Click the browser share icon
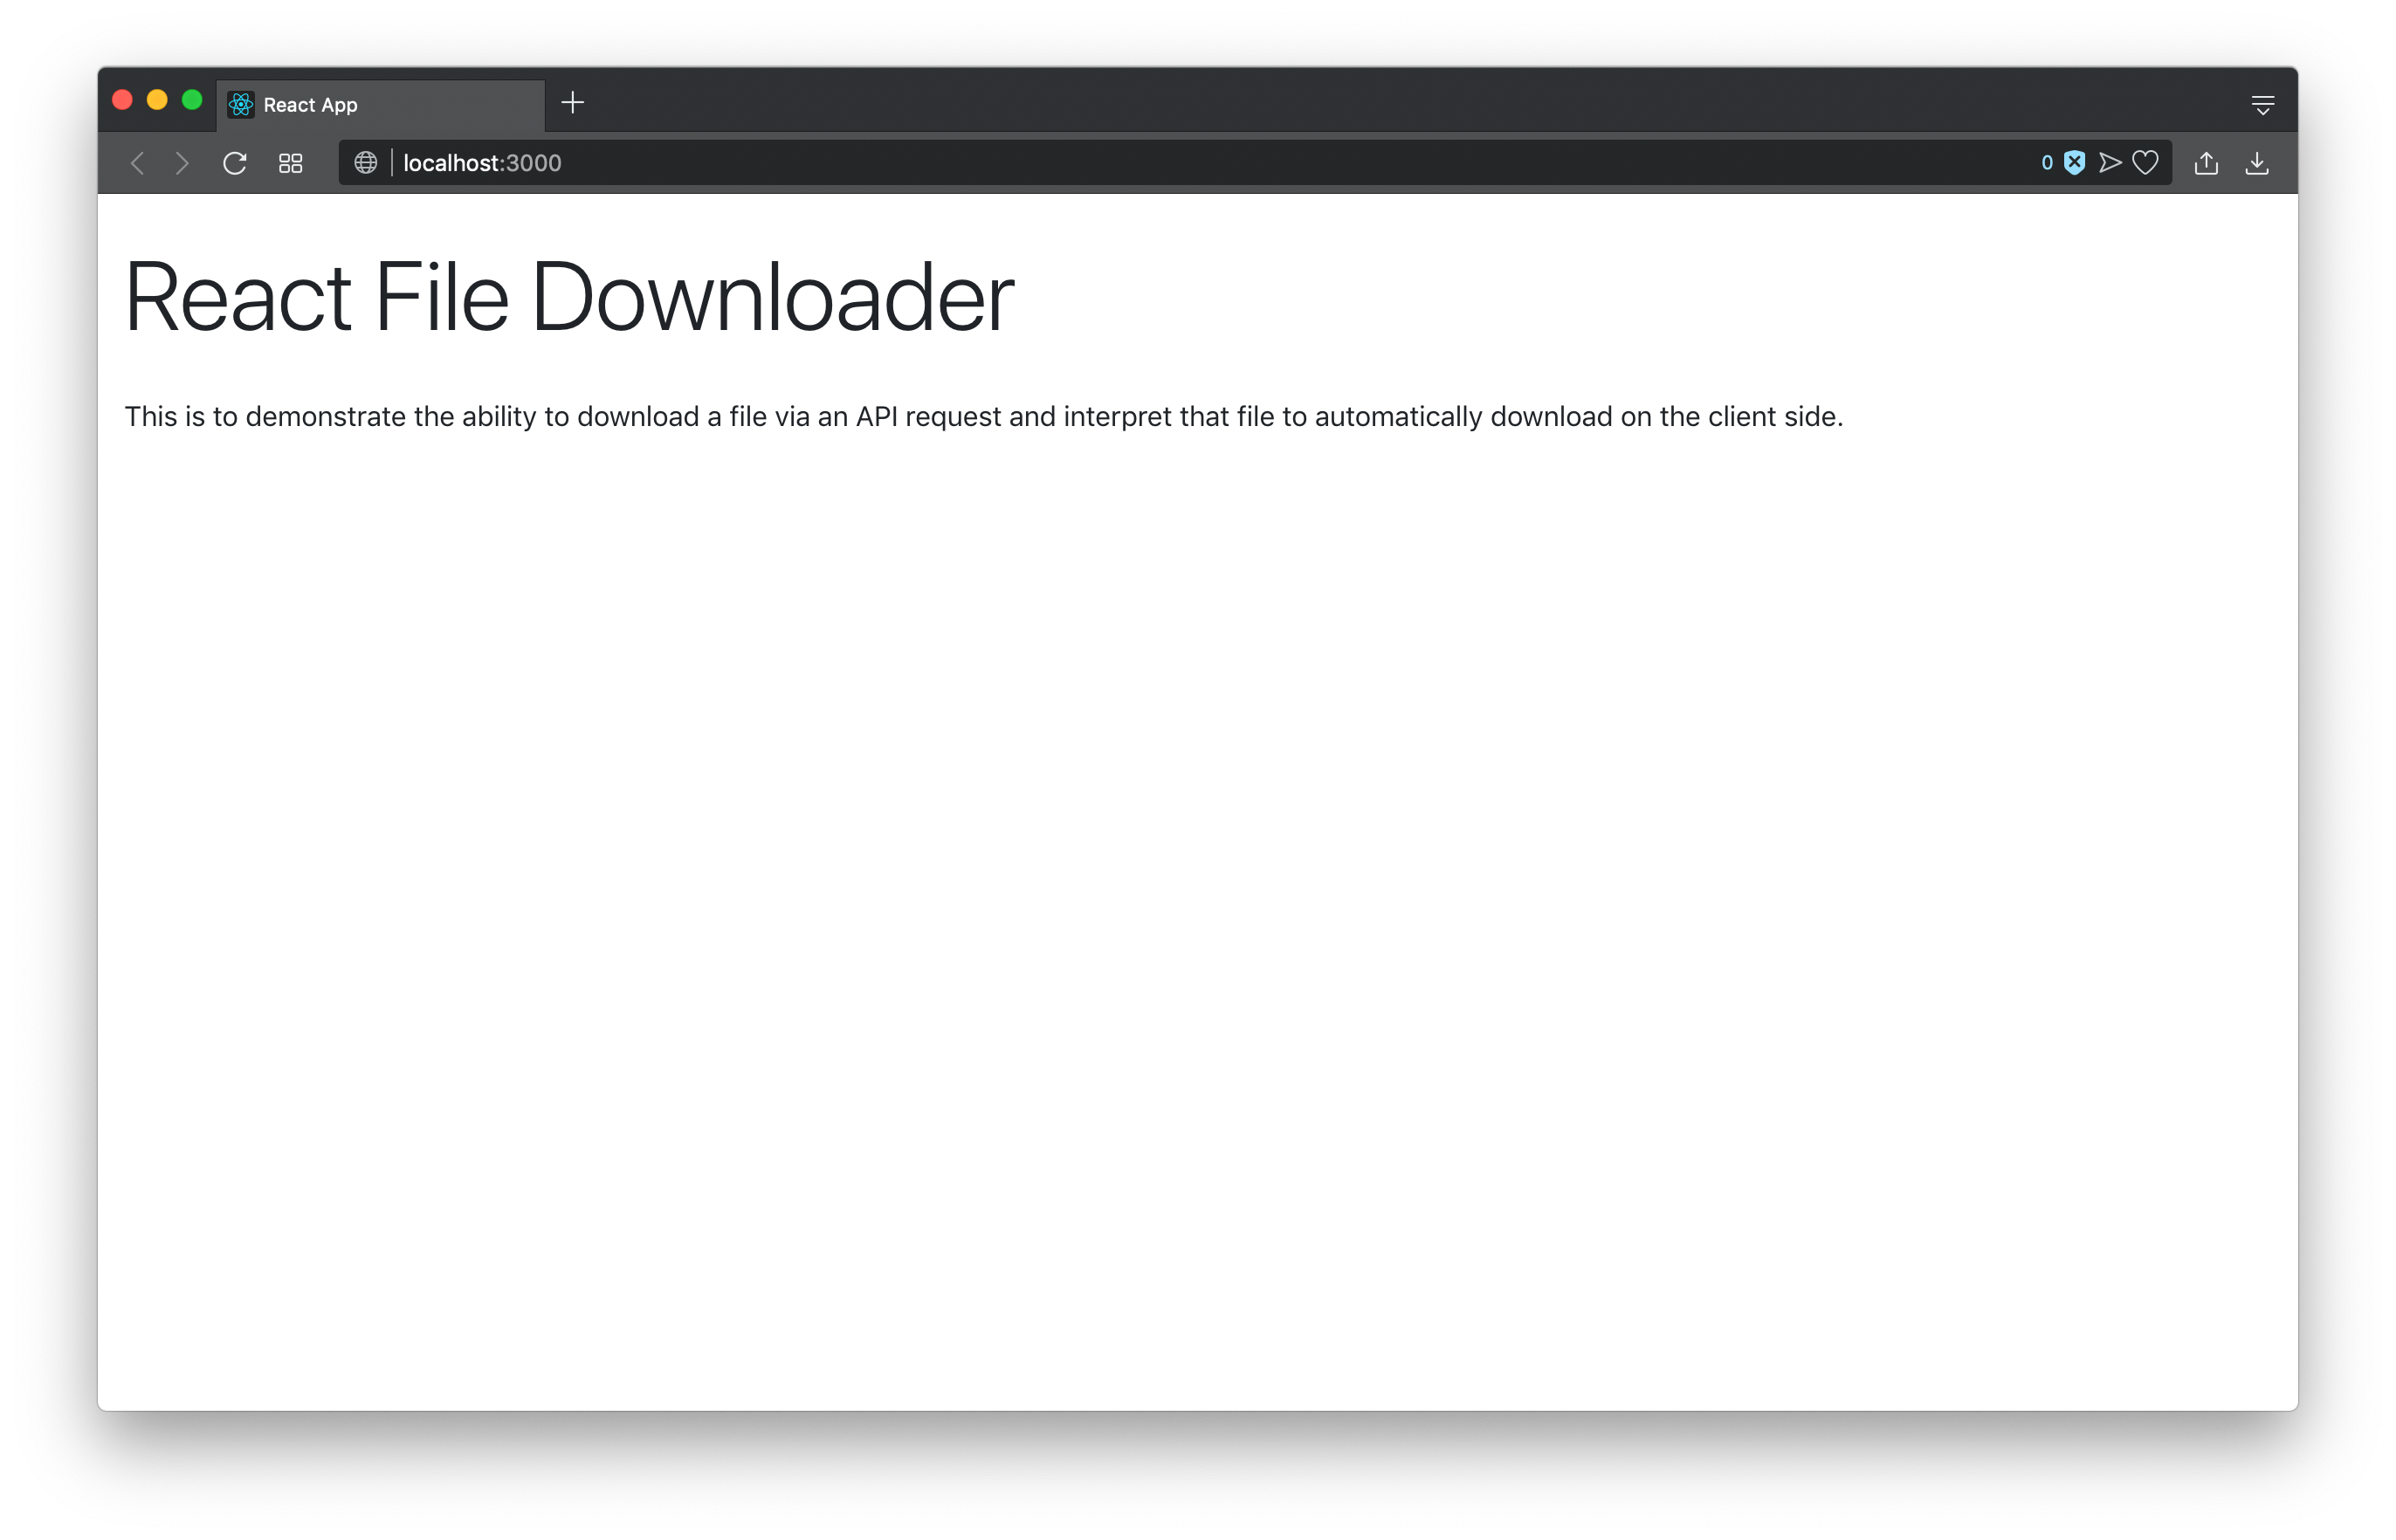Screen dimensions: 2396x1540 [2209, 162]
